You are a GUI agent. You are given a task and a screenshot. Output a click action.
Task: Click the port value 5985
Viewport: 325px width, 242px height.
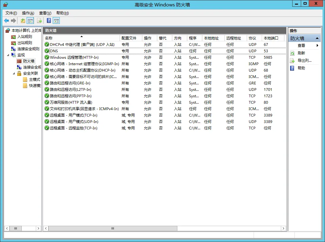pyautogui.click(x=268, y=57)
